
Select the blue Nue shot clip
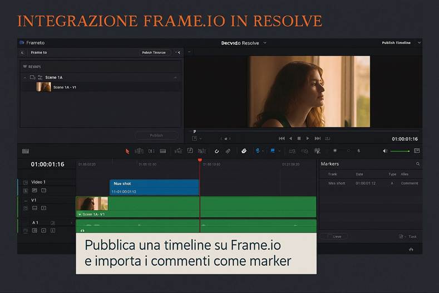point(154,188)
